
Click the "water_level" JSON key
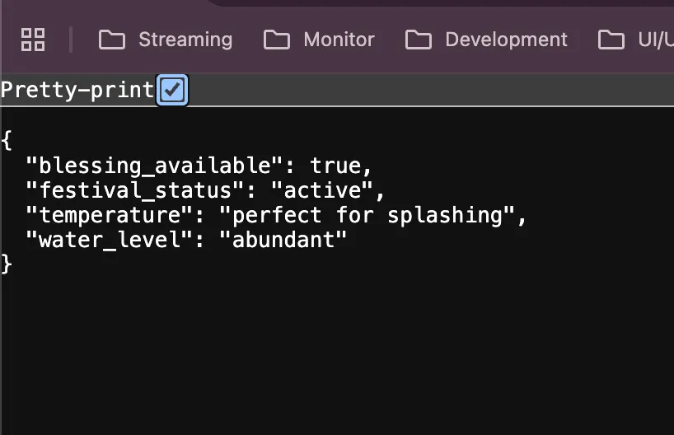coord(115,240)
